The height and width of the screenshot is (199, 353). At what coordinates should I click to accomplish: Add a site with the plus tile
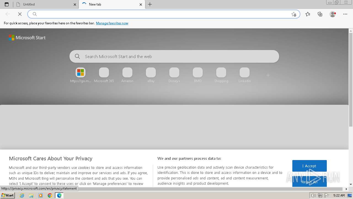pyautogui.click(x=268, y=75)
